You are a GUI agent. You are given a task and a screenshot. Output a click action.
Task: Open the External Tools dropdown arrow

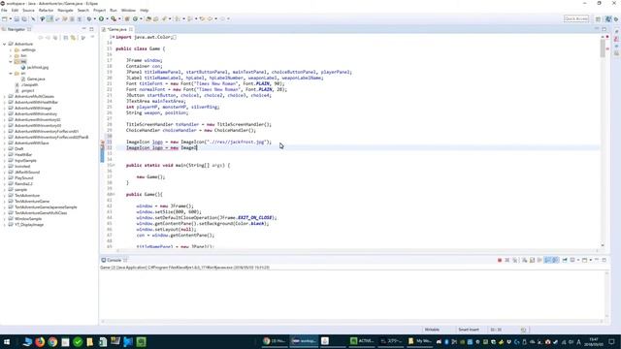point(119,19)
